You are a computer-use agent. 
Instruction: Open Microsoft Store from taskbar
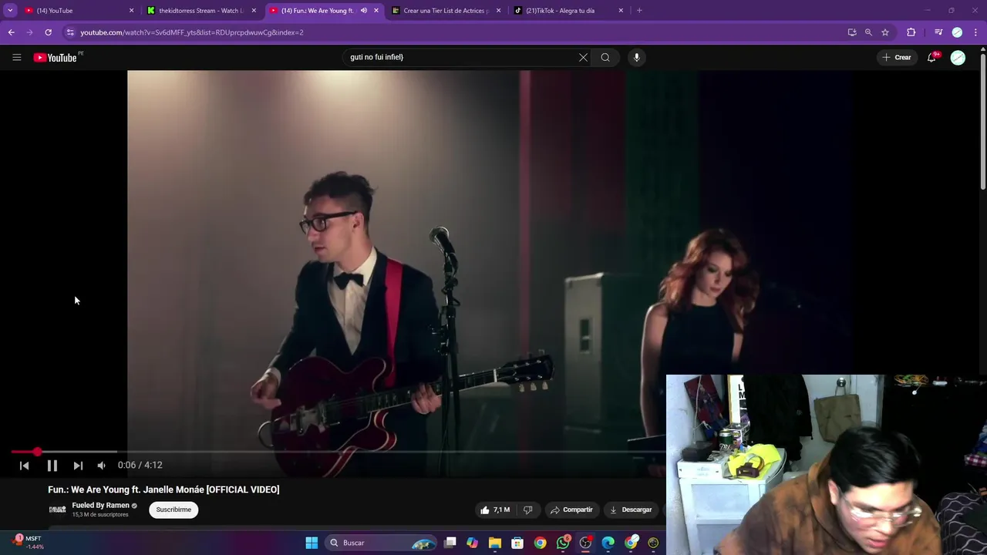pyautogui.click(x=517, y=543)
